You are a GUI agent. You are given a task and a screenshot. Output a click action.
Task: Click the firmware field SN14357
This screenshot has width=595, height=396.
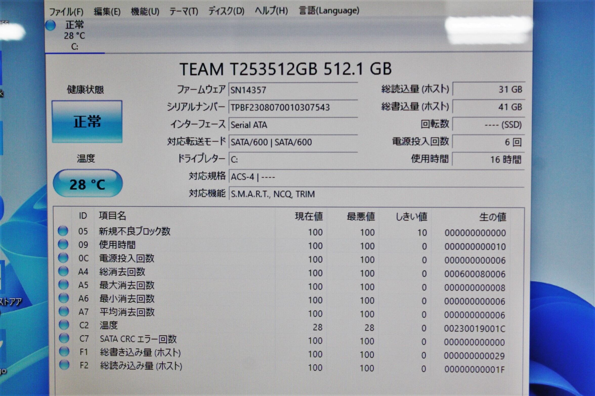(293, 90)
